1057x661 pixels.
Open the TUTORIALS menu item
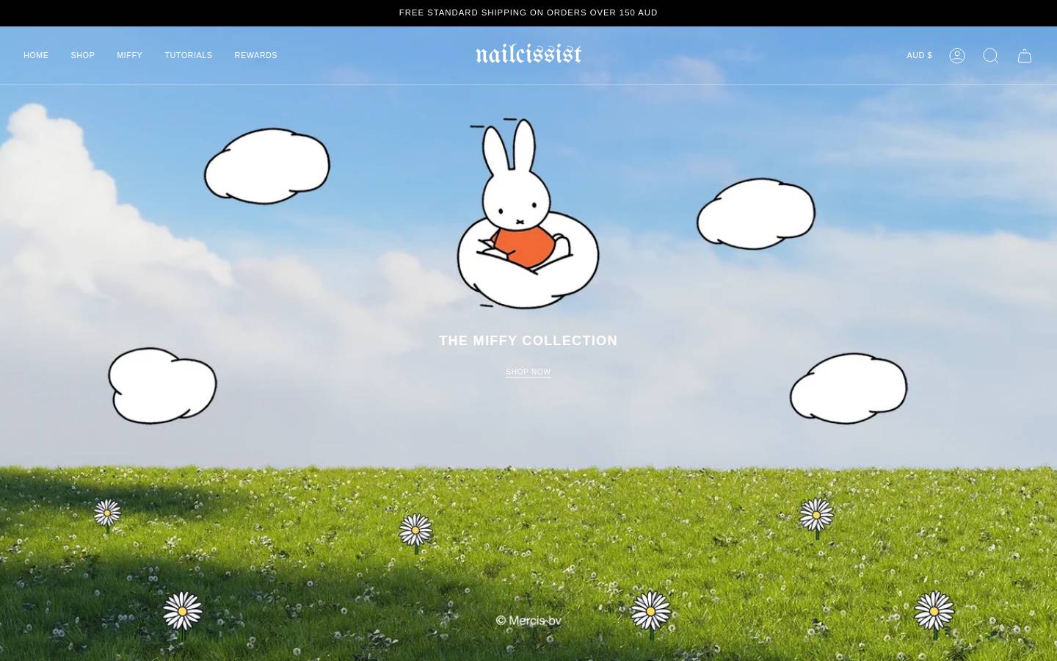click(188, 56)
